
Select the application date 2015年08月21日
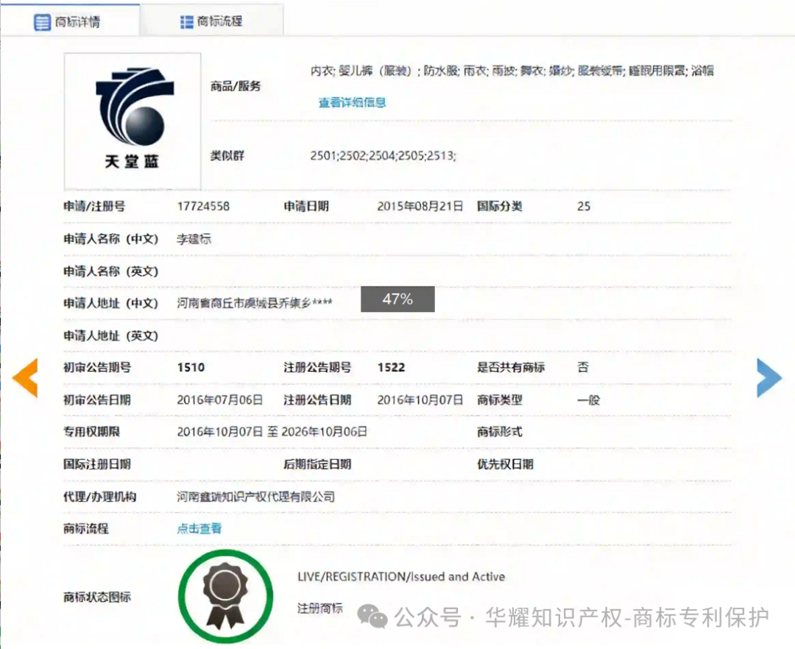point(420,206)
